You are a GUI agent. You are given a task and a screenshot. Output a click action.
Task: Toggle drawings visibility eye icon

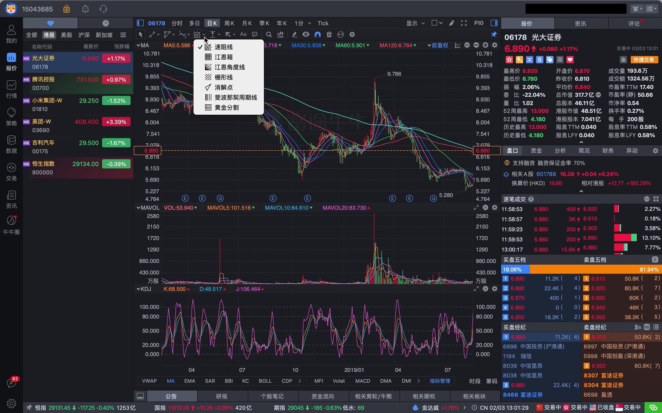point(306,34)
